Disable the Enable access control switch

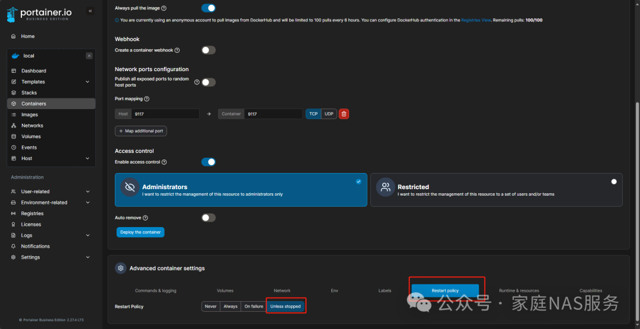pos(209,162)
